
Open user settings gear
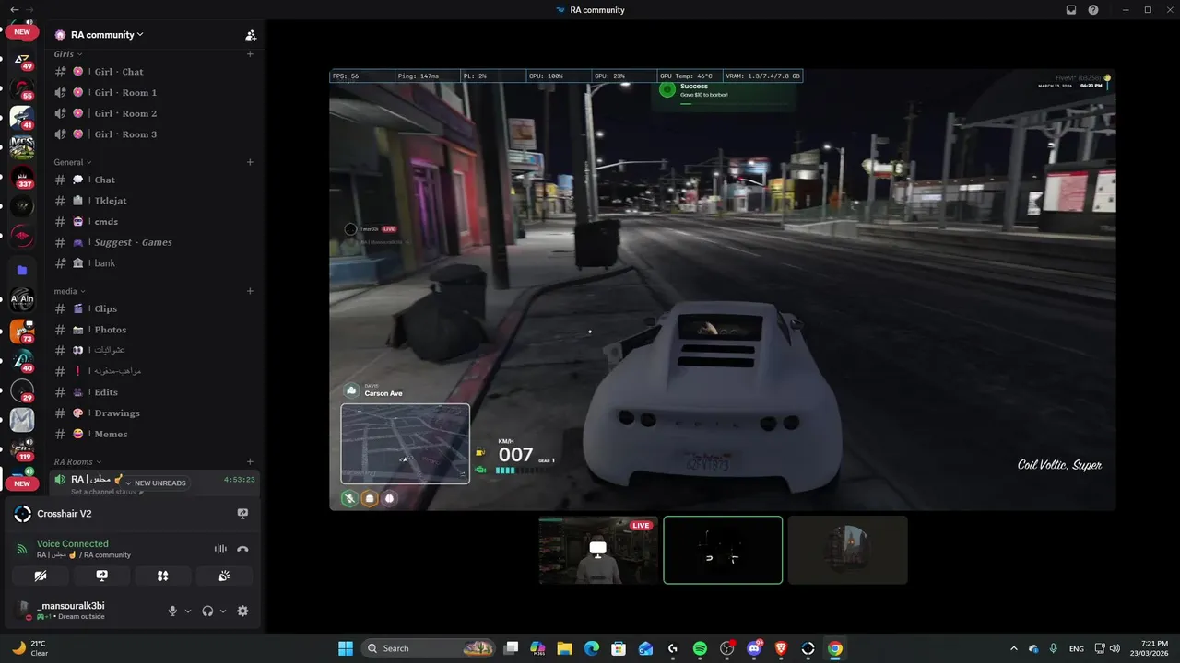point(242,611)
